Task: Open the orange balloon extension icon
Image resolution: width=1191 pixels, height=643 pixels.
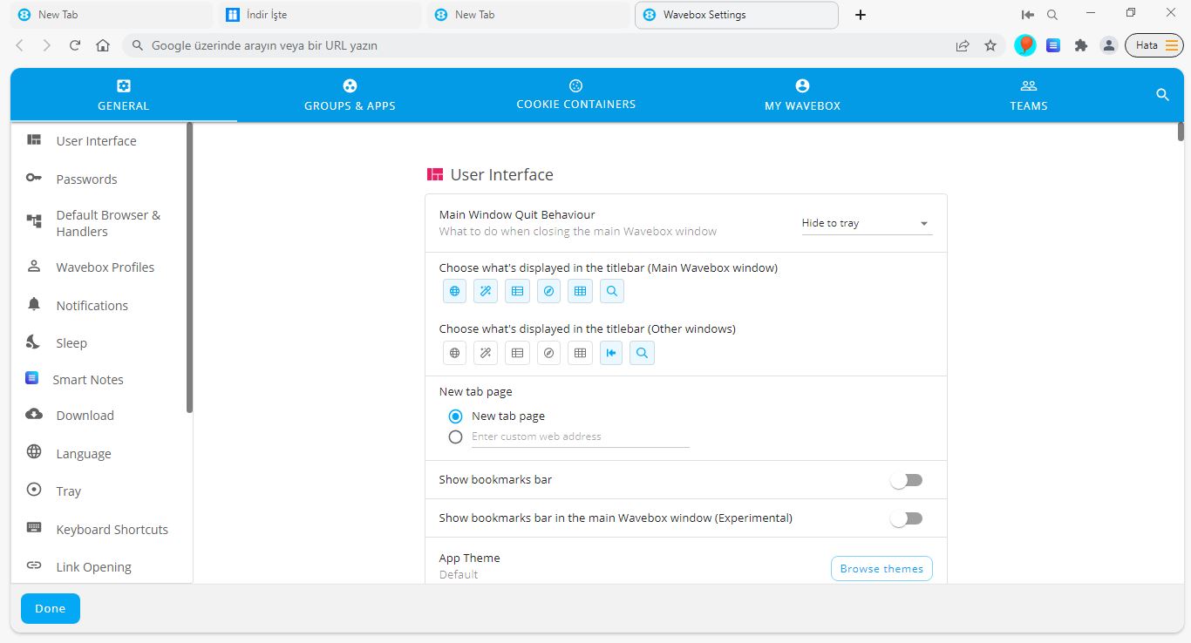Action: [x=1025, y=45]
